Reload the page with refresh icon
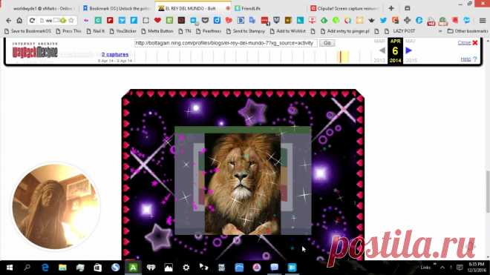490x275 pixels. (x=32, y=21)
